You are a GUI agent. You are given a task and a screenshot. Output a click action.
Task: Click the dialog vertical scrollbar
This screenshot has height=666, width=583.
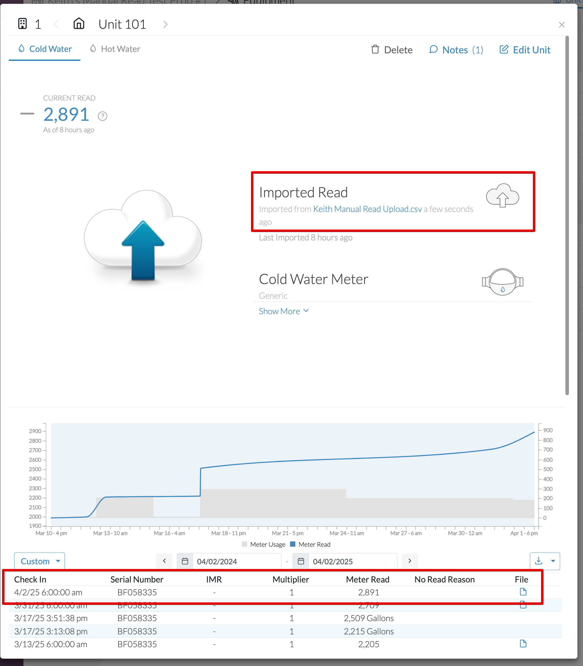(567, 215)
